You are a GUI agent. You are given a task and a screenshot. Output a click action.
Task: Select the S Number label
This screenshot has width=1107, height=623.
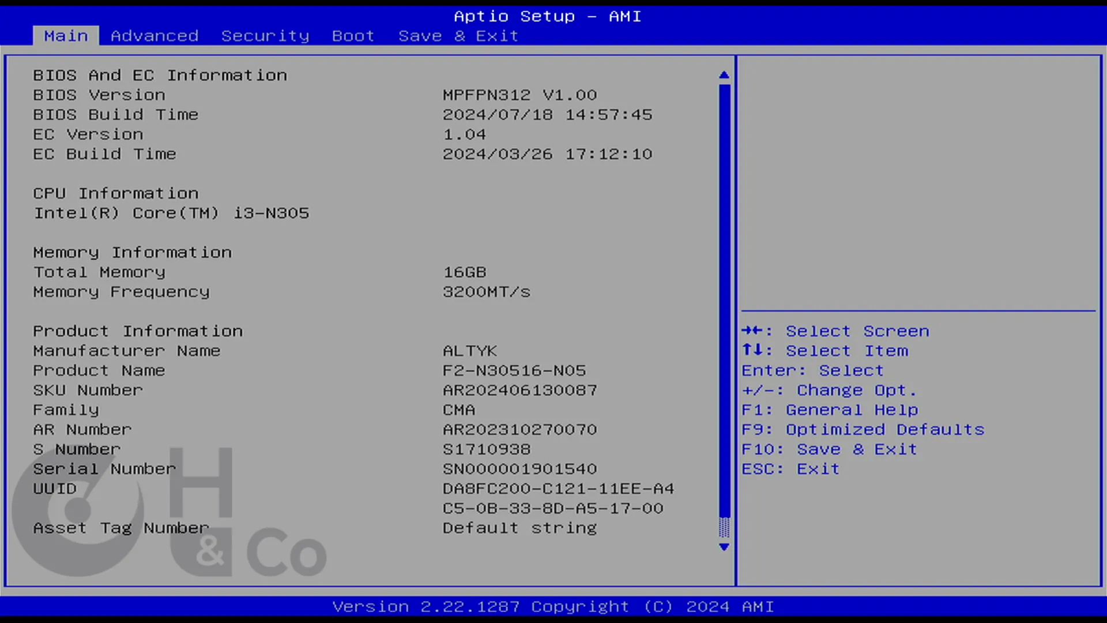[x=77, y=449]
